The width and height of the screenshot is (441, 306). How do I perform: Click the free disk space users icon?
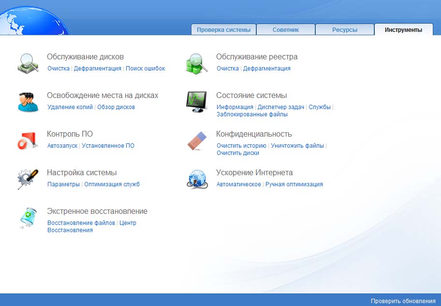tap(28, 102)
